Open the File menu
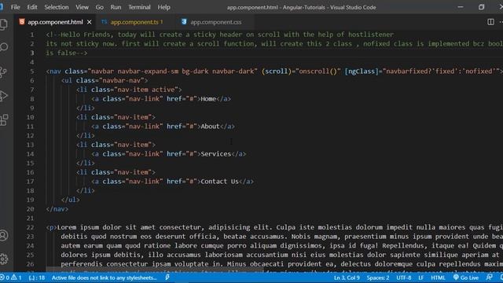 15,7
